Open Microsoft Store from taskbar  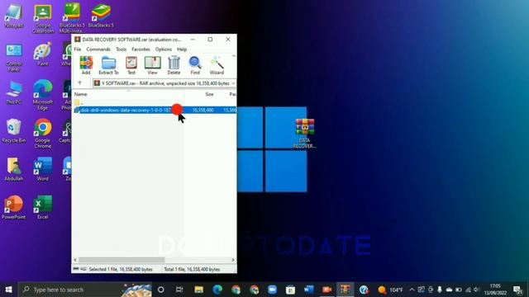[x=290, y=290]
